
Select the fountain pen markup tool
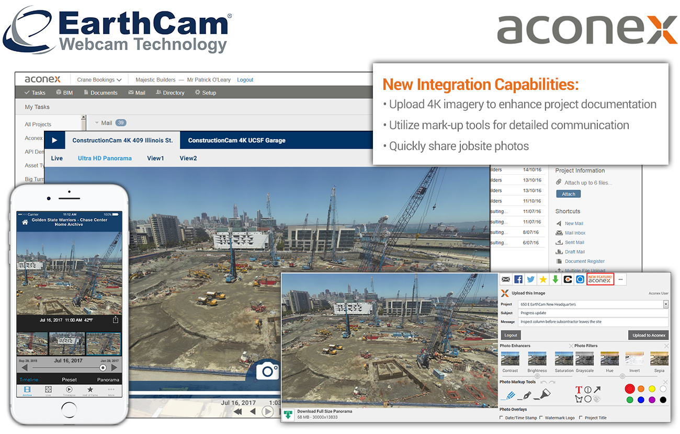525,395
